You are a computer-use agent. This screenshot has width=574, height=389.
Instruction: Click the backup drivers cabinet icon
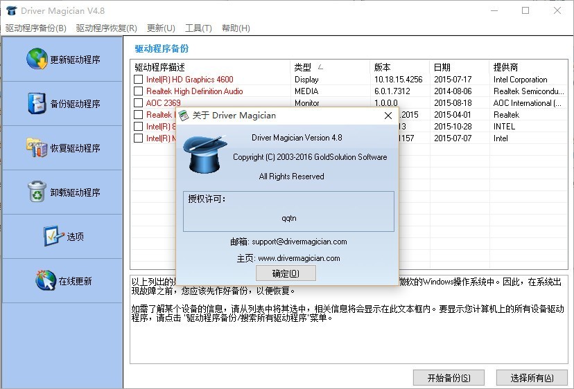(x=37, y=103)
